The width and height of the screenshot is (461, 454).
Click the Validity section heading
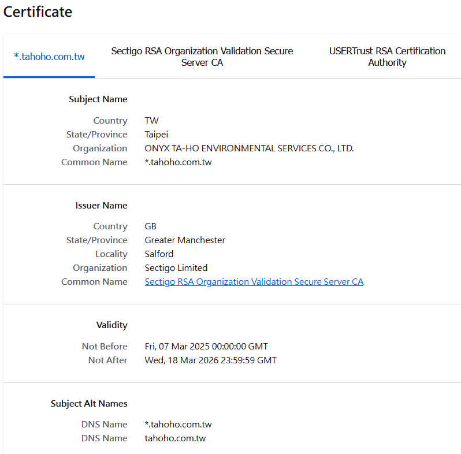click(111, 325)
